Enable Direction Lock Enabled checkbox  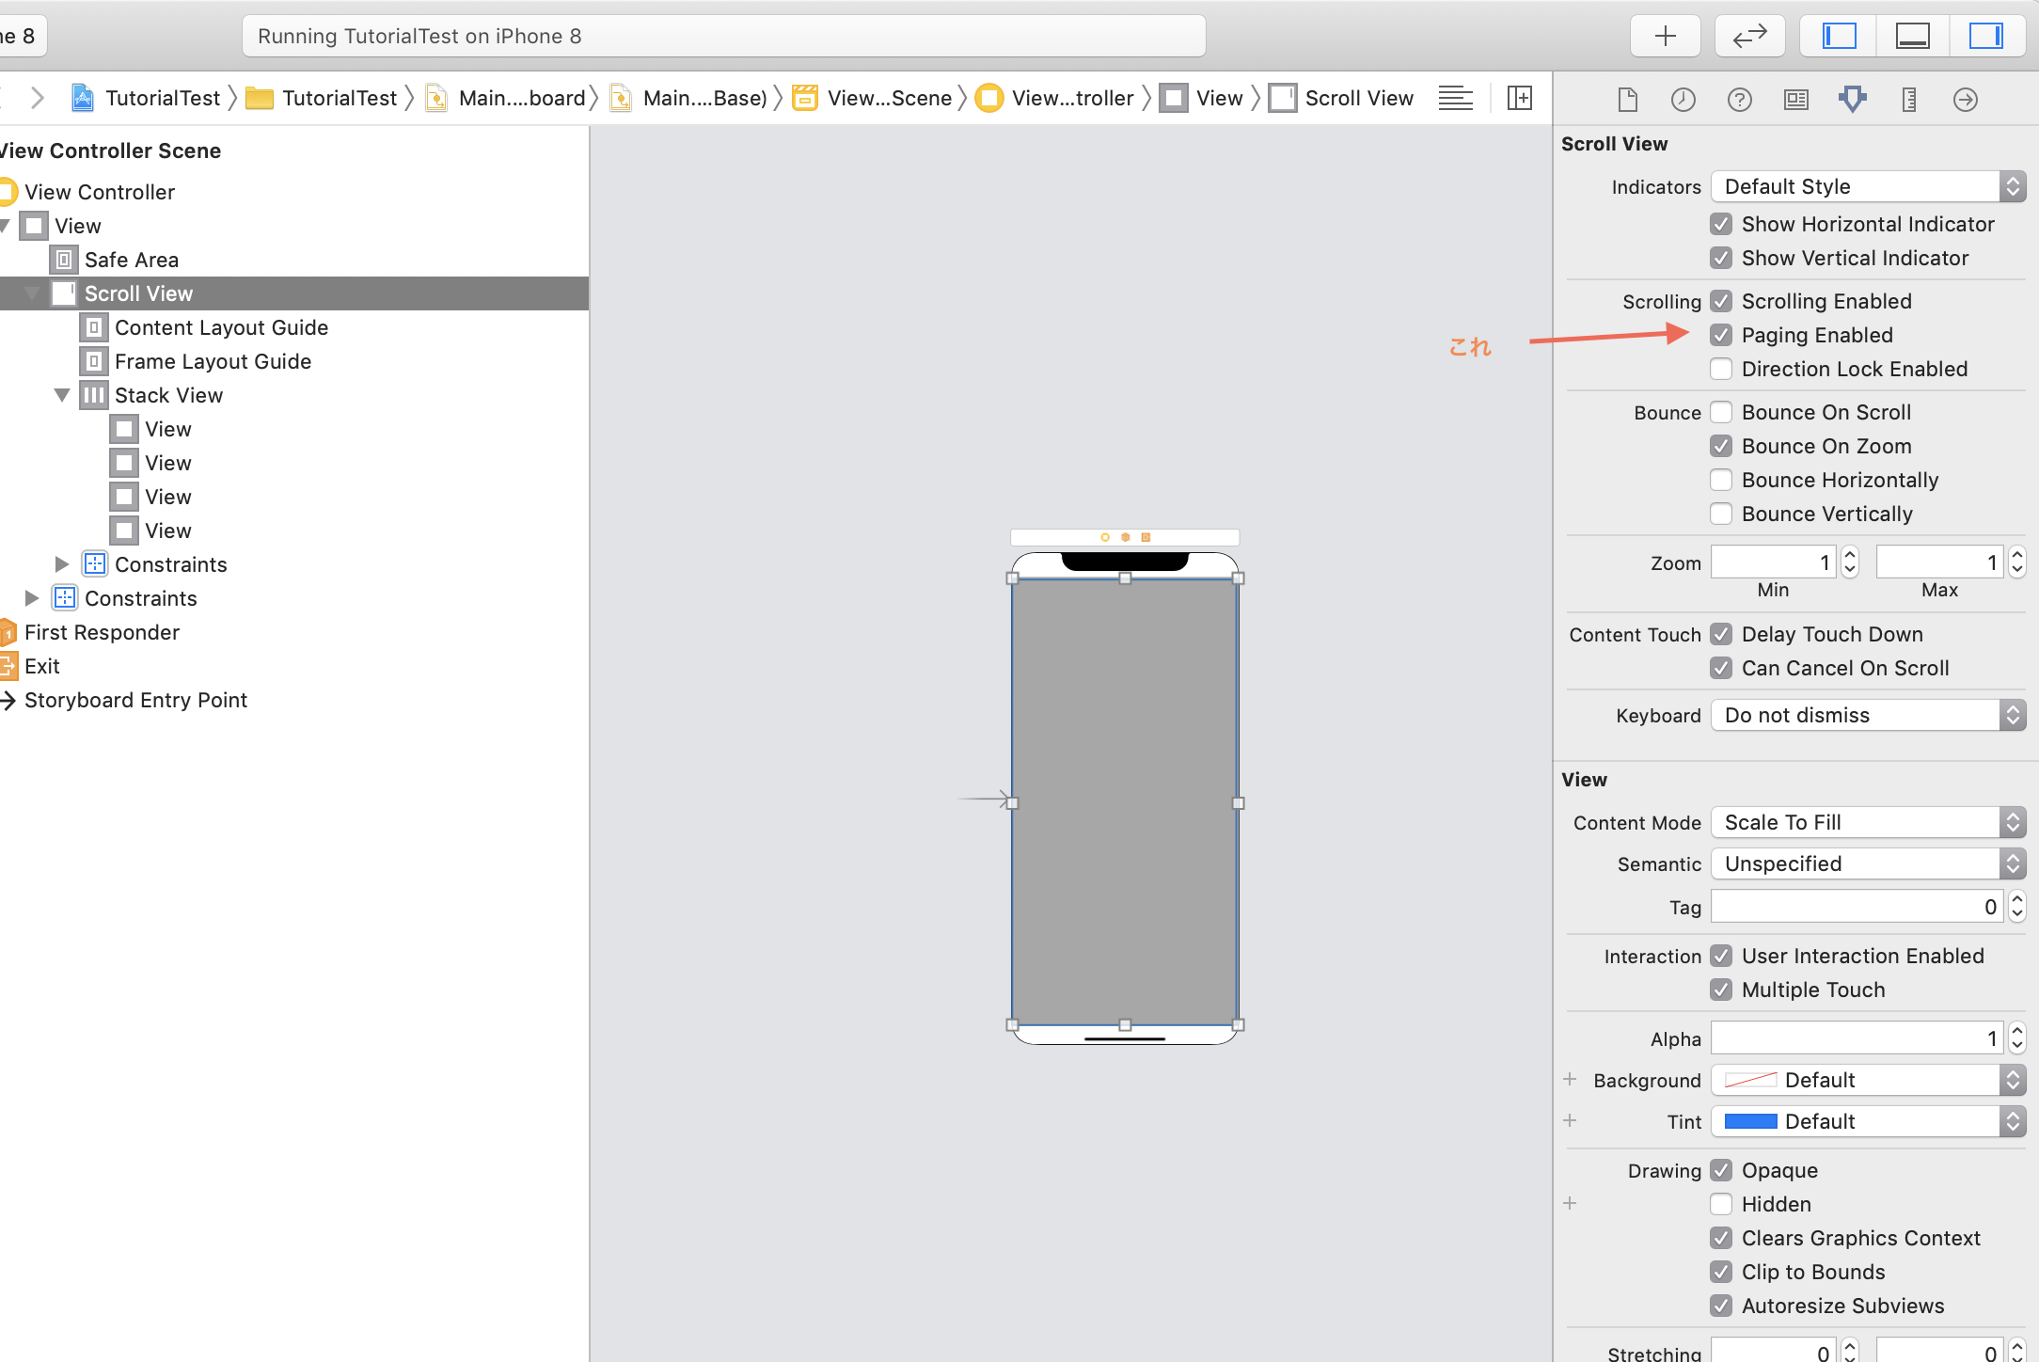pyautogui.click(x=1721, y=369)
